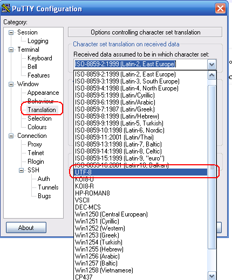Select Win1254 (Turkish)
Screen dimensions: 232x280
(x=141, y=242)
